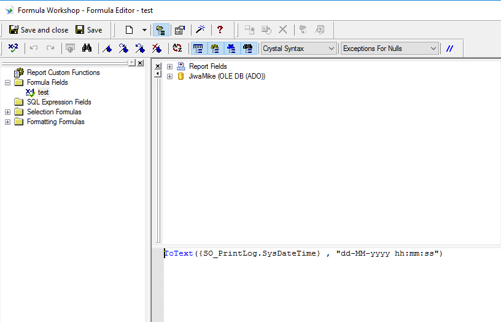Toggle the Operator Tree panel button

click(x=247, y=48)
